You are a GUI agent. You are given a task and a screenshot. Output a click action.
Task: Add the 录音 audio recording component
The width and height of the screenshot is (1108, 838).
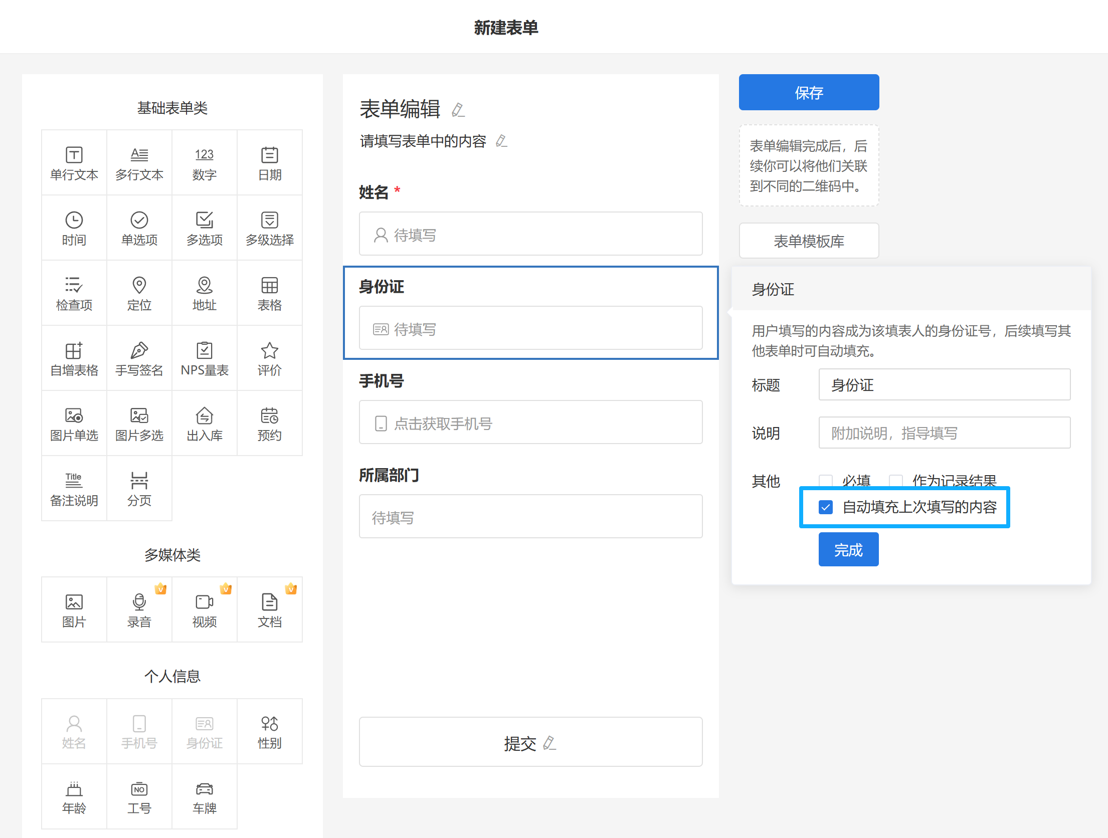[x=139, y=610]
